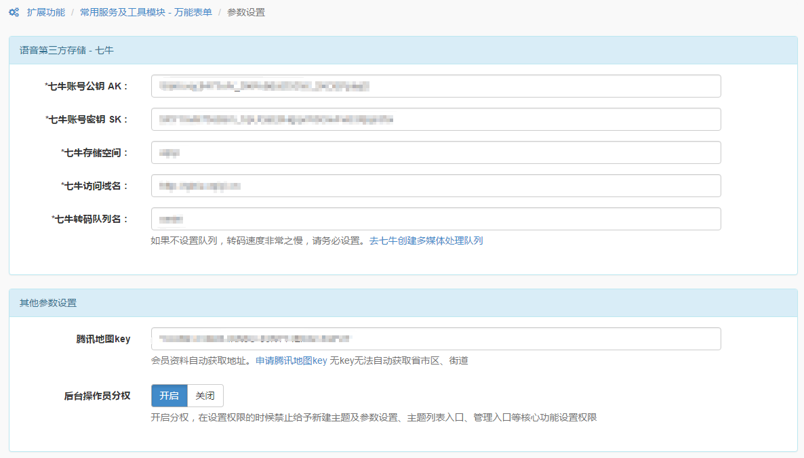Click the gears icon in breadcrumb
804x458 pixels.
14,12
